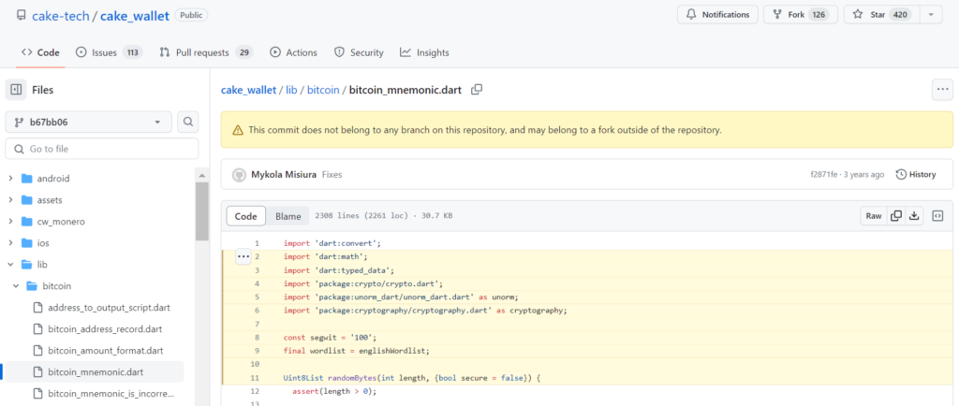Click the Issues tab circle icon
Image resolution: width=959 pixels, height=406 pixels.
81,52
